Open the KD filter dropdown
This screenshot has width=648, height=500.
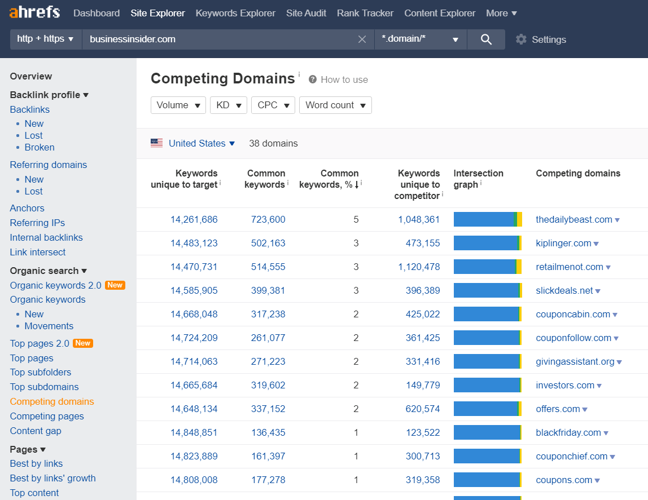pos(228,105)
